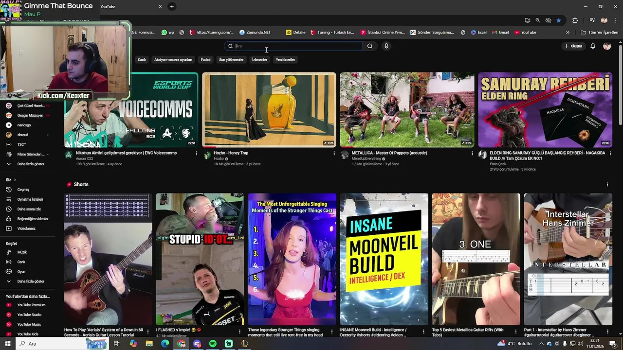Open options menu for Metallica acoustic video
The height and width of the screenshot is (350, 623).
tap(472, 153)
